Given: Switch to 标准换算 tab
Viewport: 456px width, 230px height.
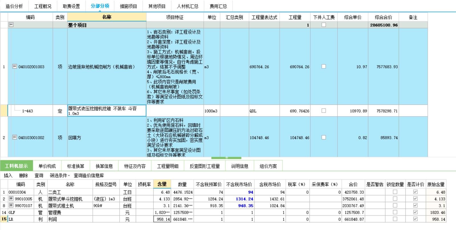Looking at the screenshot, I should (x=76, y=166).
